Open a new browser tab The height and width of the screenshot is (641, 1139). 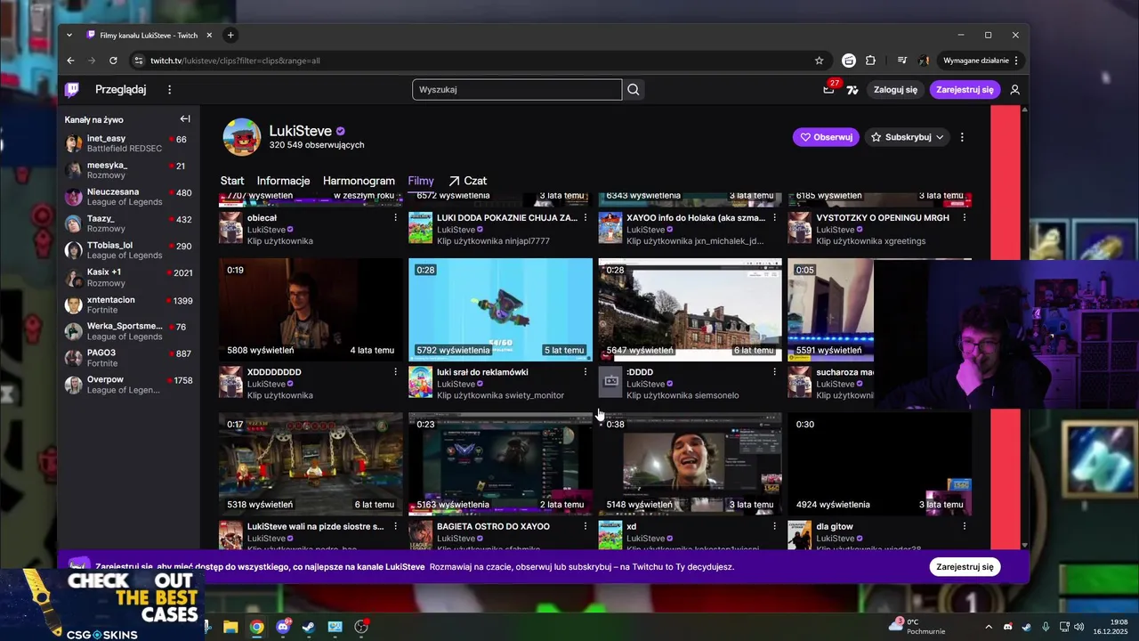pos(230,35)
